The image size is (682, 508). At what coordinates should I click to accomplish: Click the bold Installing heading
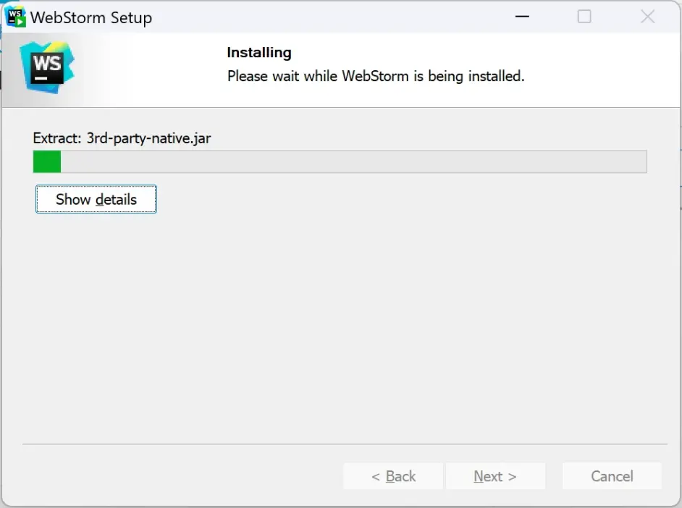[259, 53]
